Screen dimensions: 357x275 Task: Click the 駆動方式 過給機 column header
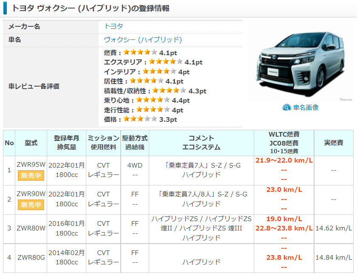click(135, 143)
